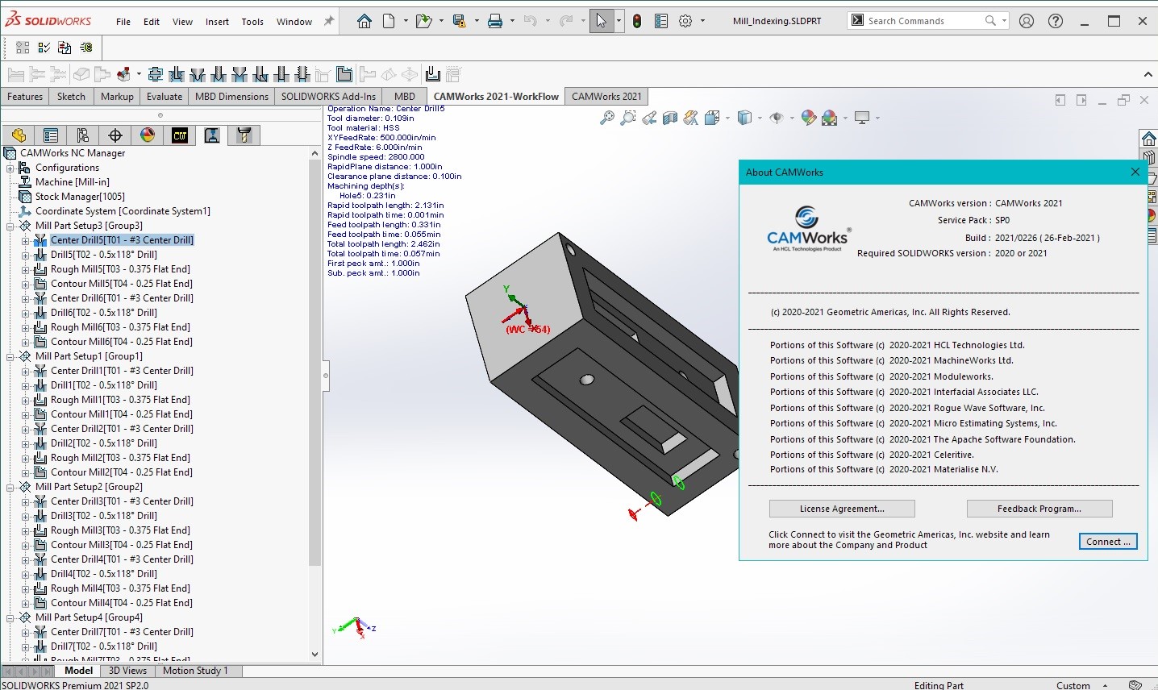1158x690 pixels.
Task: Switch to the 3D Views tab
Action: (127, 671)
